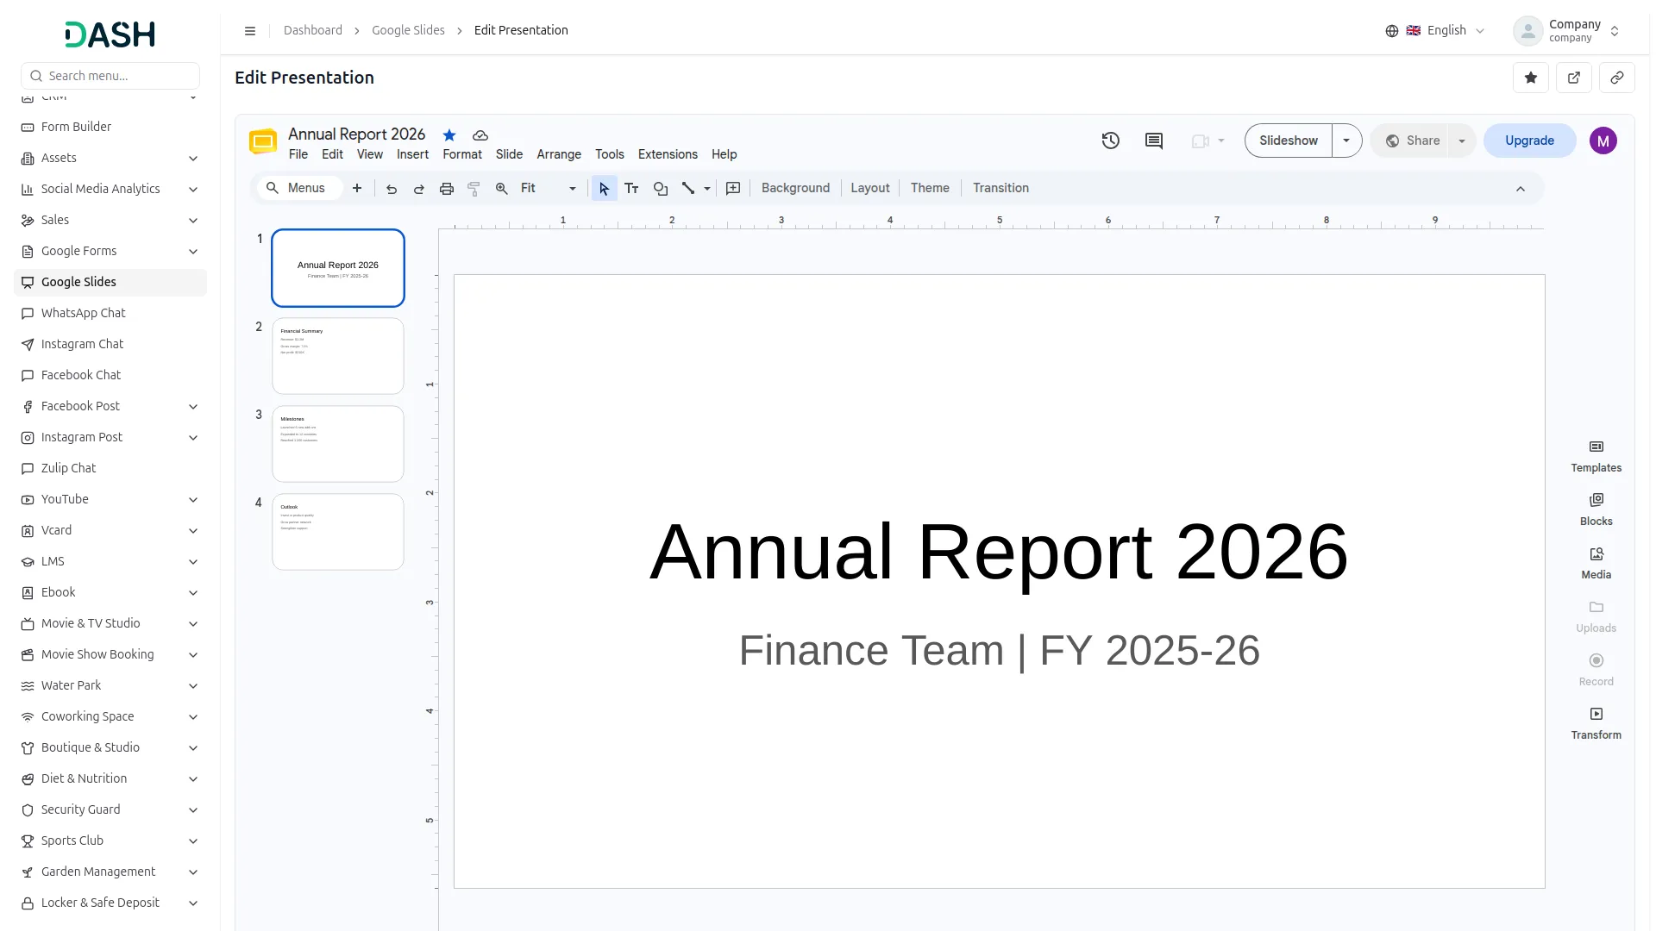Click the zoom magnifier icon
This screenshot has height=931, width=1656.
tap(501, 189)
